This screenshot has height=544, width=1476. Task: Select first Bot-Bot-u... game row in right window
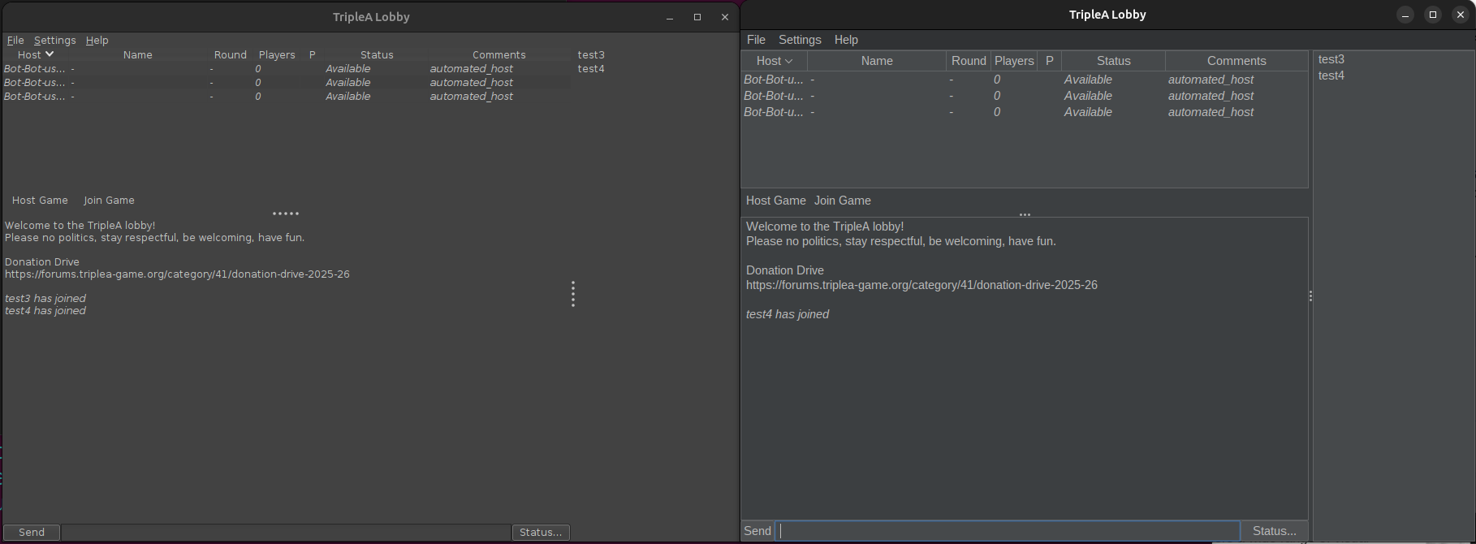(x=1025, y=80)
